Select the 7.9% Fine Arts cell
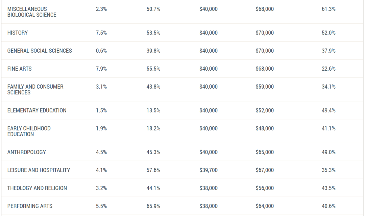365x216 pixels. [101, 69]
